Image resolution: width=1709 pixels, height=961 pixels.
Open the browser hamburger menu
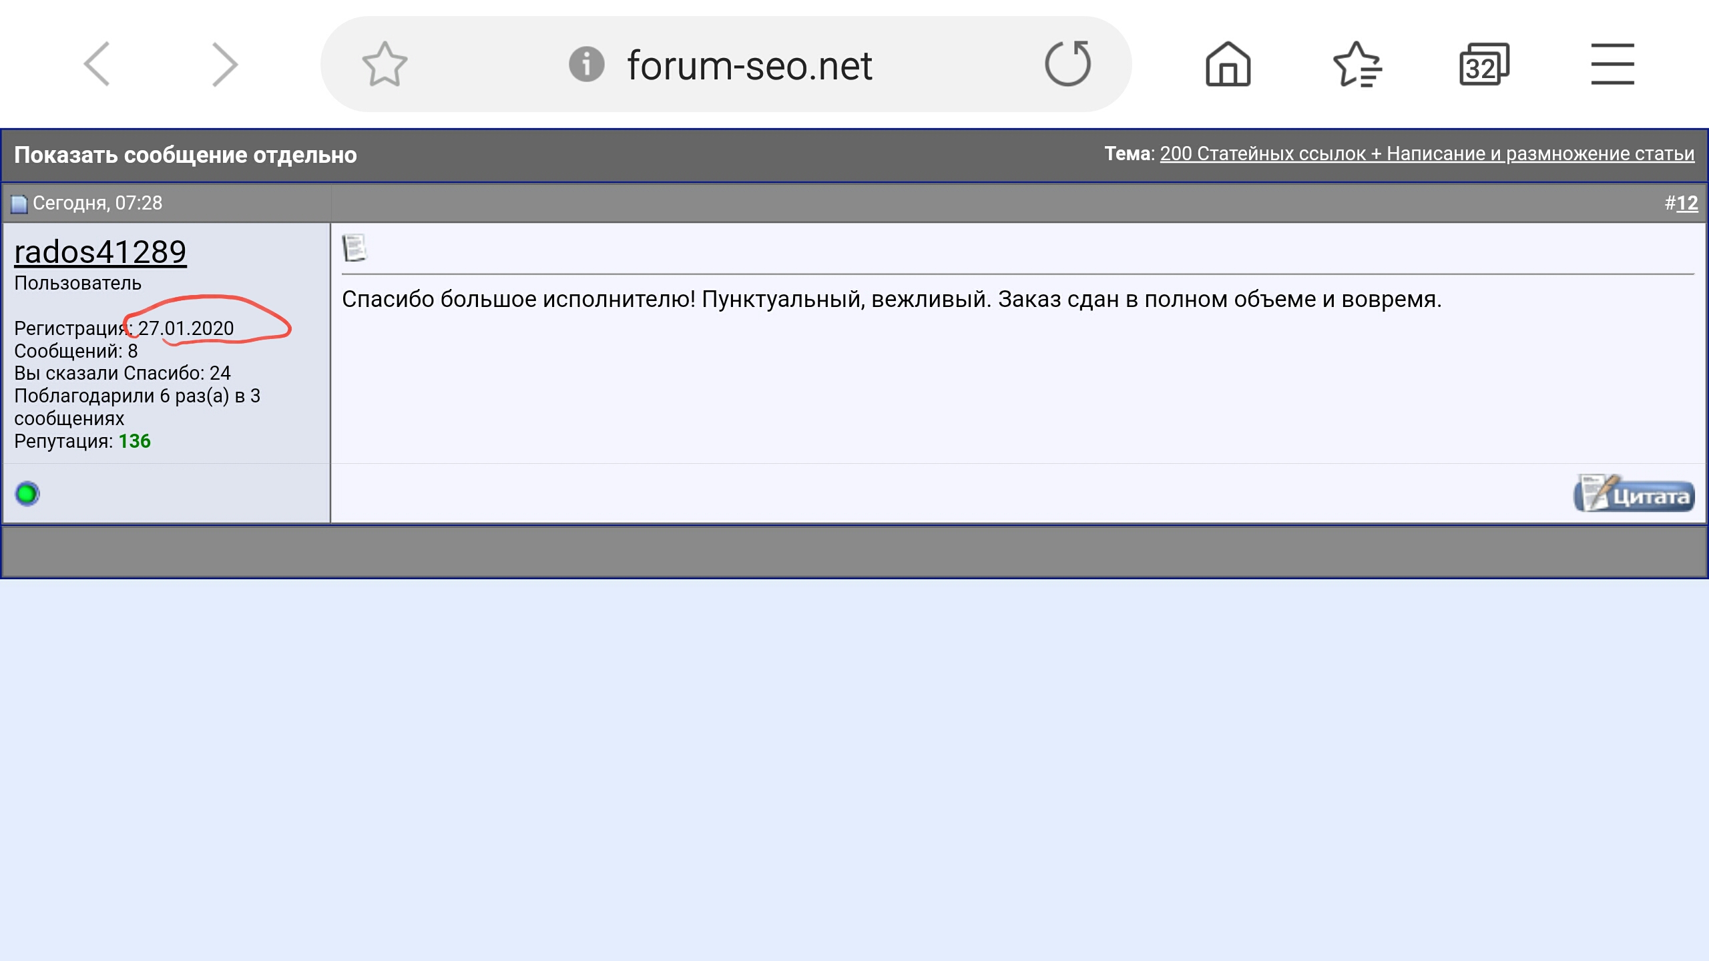pyautogui.click(x=1612, y=65)
